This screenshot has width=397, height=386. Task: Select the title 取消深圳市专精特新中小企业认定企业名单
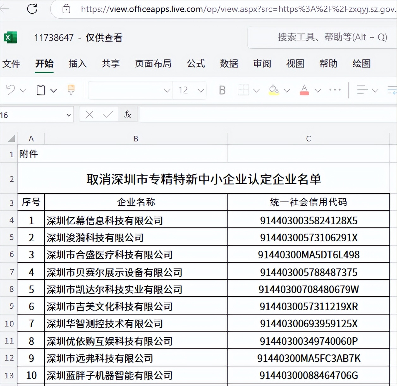pos(204,179)
